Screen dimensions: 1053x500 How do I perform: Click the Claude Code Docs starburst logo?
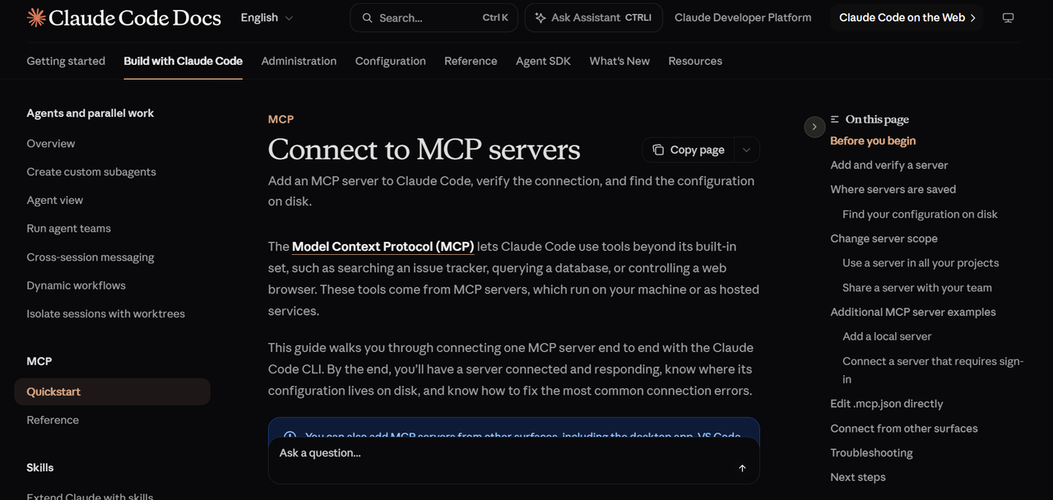[x=36, y=17]
